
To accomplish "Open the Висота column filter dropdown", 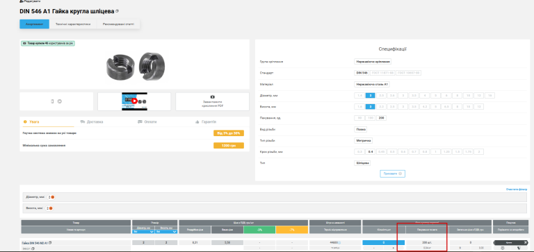I will 166,232.
